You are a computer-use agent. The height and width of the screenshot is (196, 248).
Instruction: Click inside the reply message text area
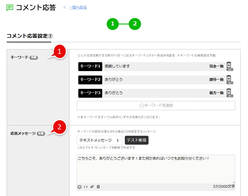click(156, 167)
